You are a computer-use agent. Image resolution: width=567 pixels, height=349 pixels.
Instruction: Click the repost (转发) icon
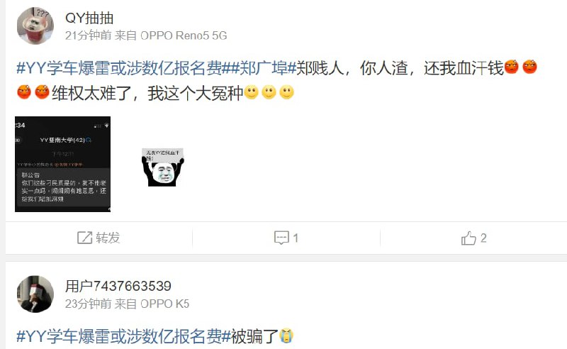tap(84, 238)
